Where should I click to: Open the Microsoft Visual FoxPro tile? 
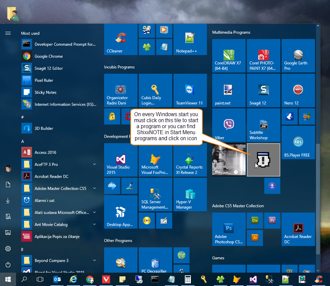[155, 160]
